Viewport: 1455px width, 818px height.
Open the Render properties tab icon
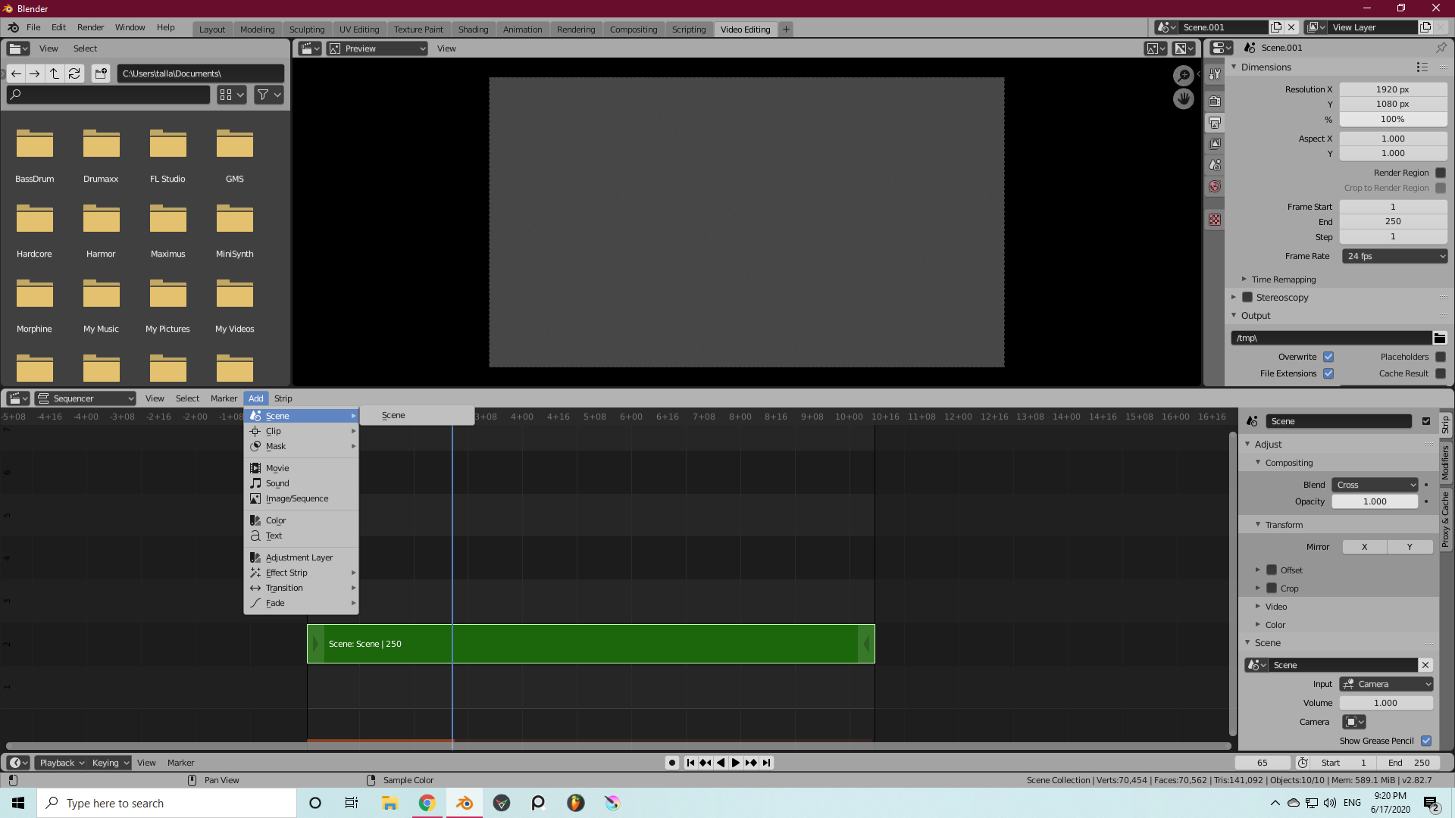[1215, 101]
